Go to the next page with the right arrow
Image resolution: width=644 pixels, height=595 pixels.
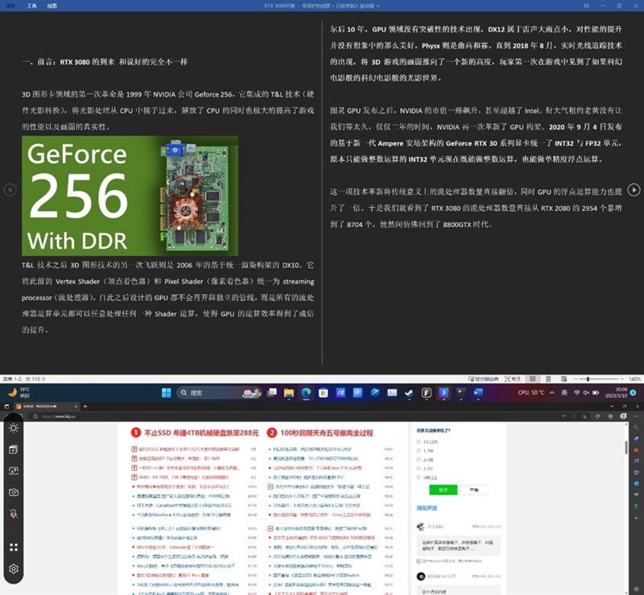(x=634, y=190)
